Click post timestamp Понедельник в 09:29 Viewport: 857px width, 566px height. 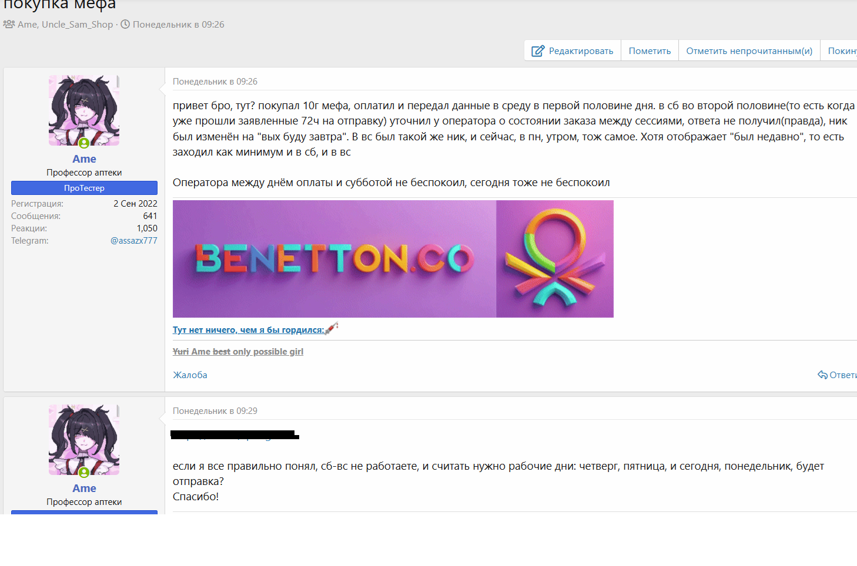[215, 411]
